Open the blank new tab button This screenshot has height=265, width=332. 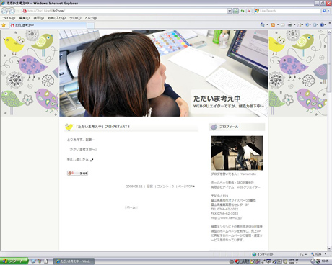(x=90, y=25)
